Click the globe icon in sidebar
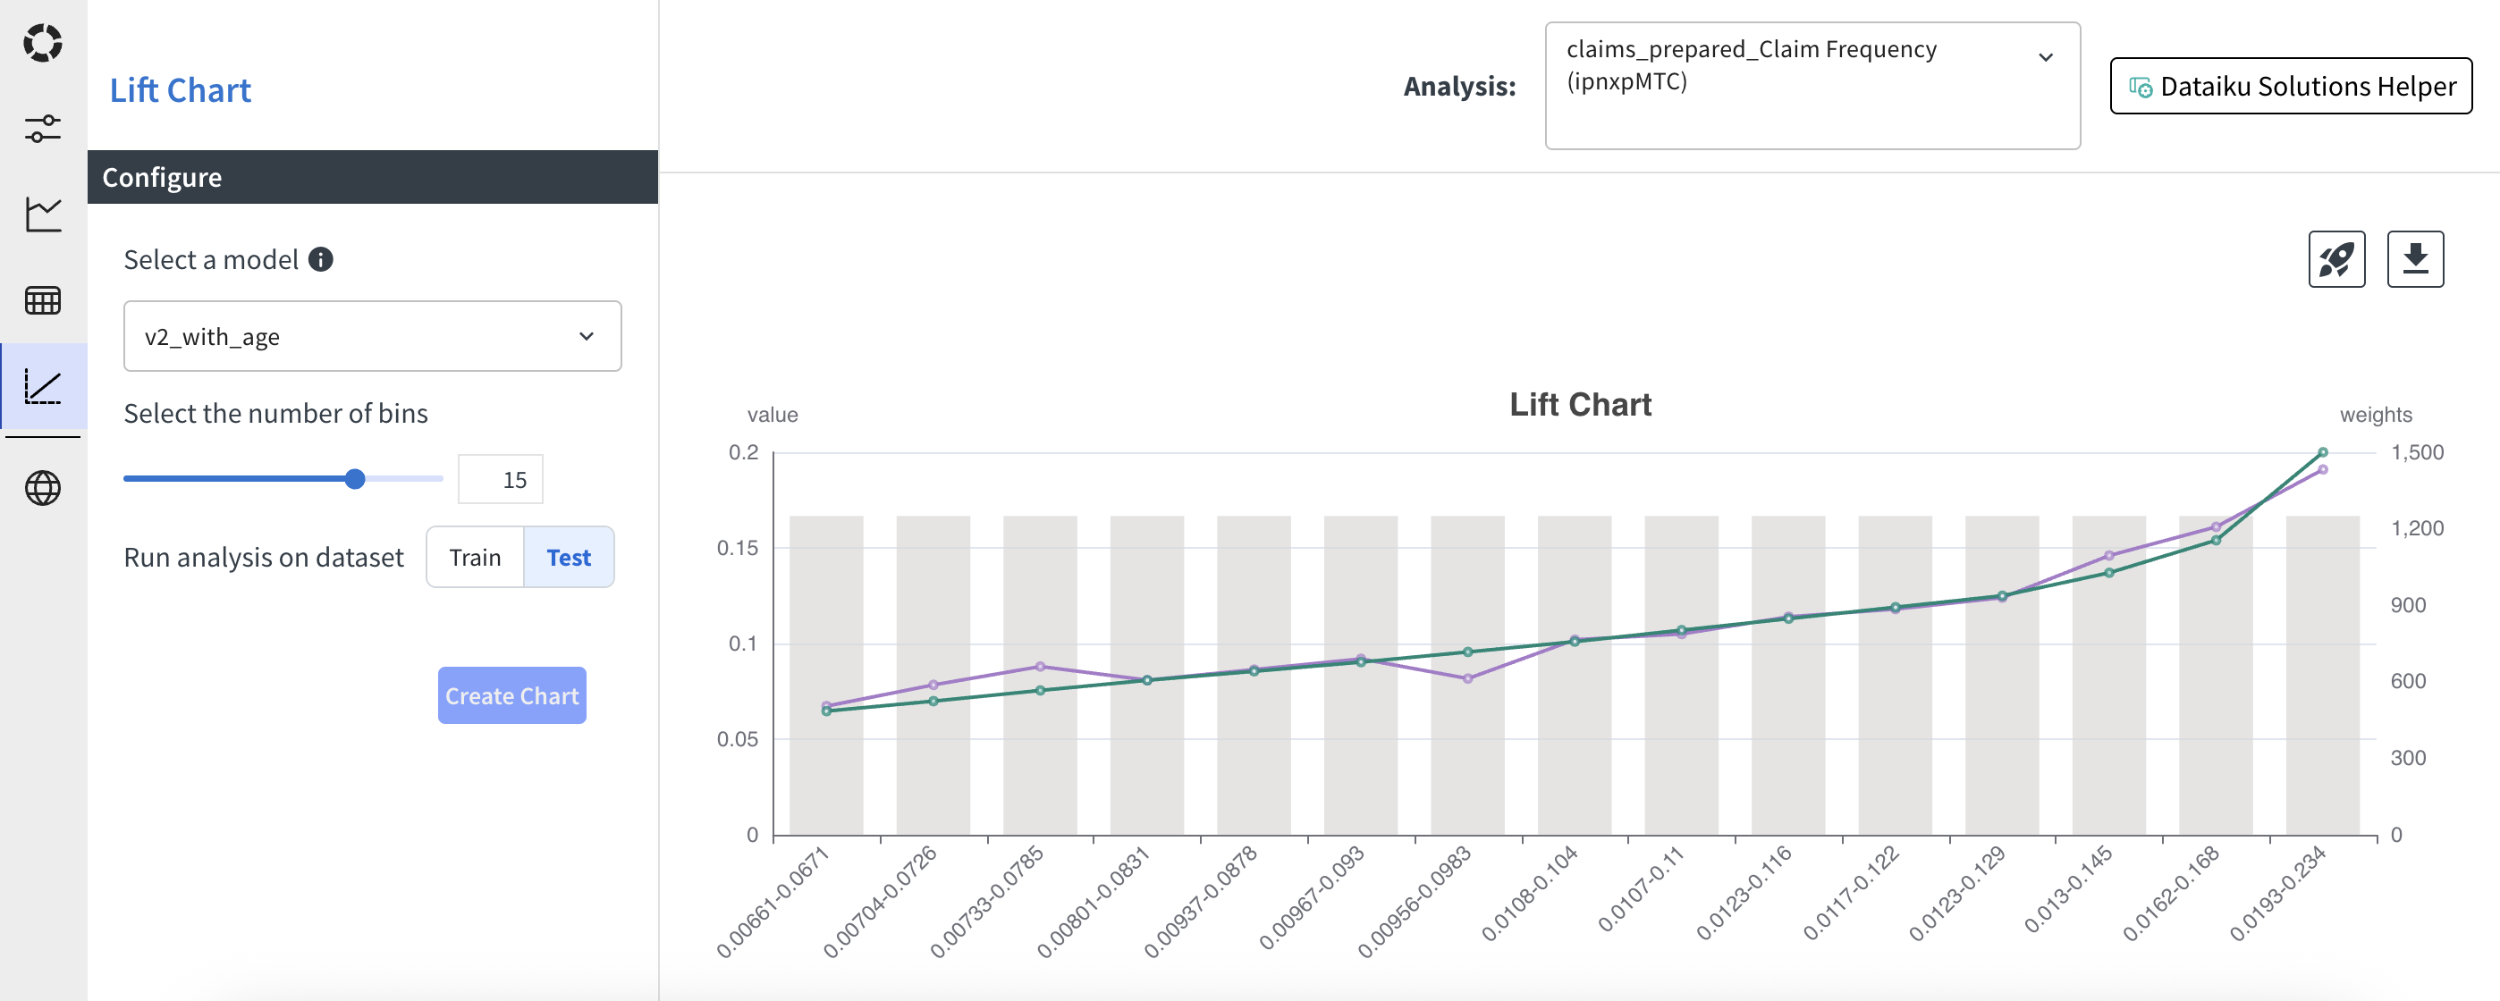2500x1001 pixels. 43,487
